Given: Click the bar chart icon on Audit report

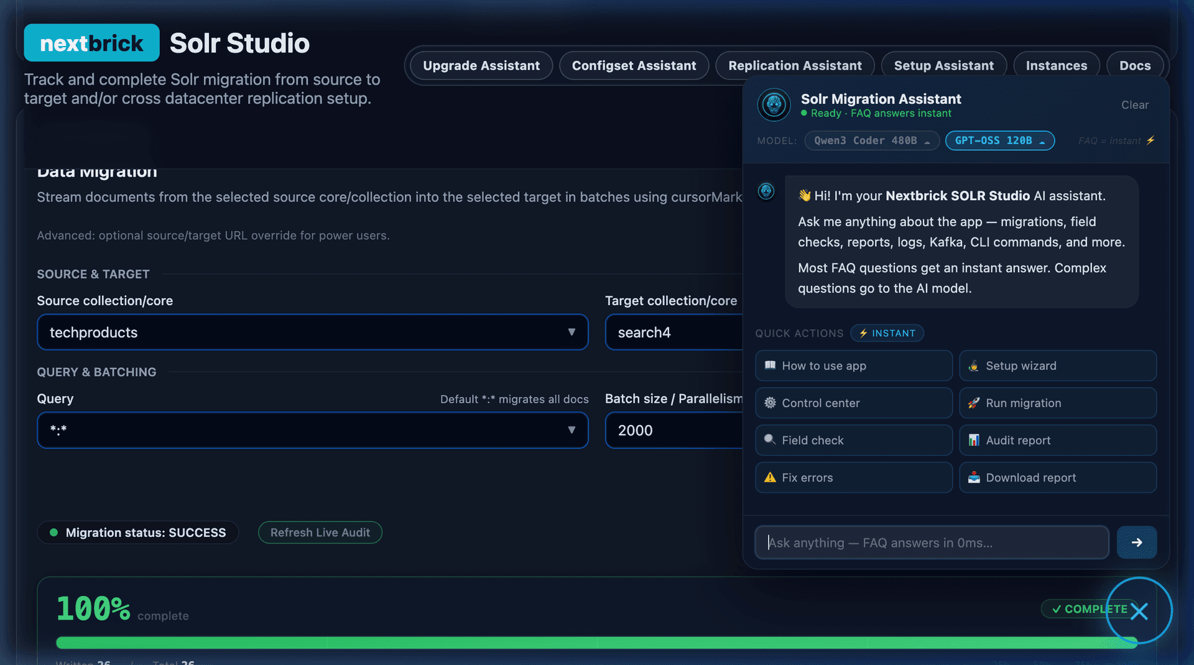Looking at the screenshot, I should (x=974, y=440).
